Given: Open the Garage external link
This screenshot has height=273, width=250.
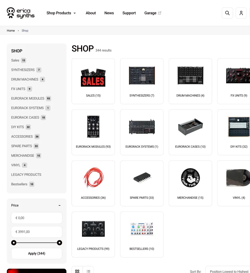Looking at the screenshot, I should [x=153, y=13].
